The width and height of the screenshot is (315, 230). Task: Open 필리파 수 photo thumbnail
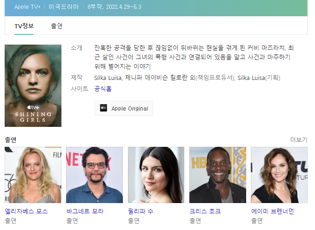coord(156,175)
